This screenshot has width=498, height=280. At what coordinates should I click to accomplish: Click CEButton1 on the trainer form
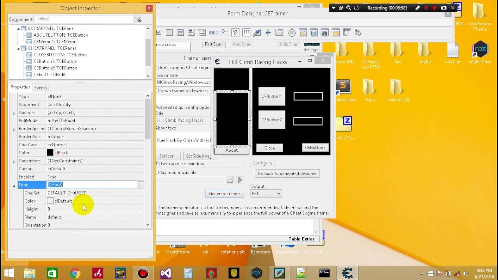tap(272, 96)
